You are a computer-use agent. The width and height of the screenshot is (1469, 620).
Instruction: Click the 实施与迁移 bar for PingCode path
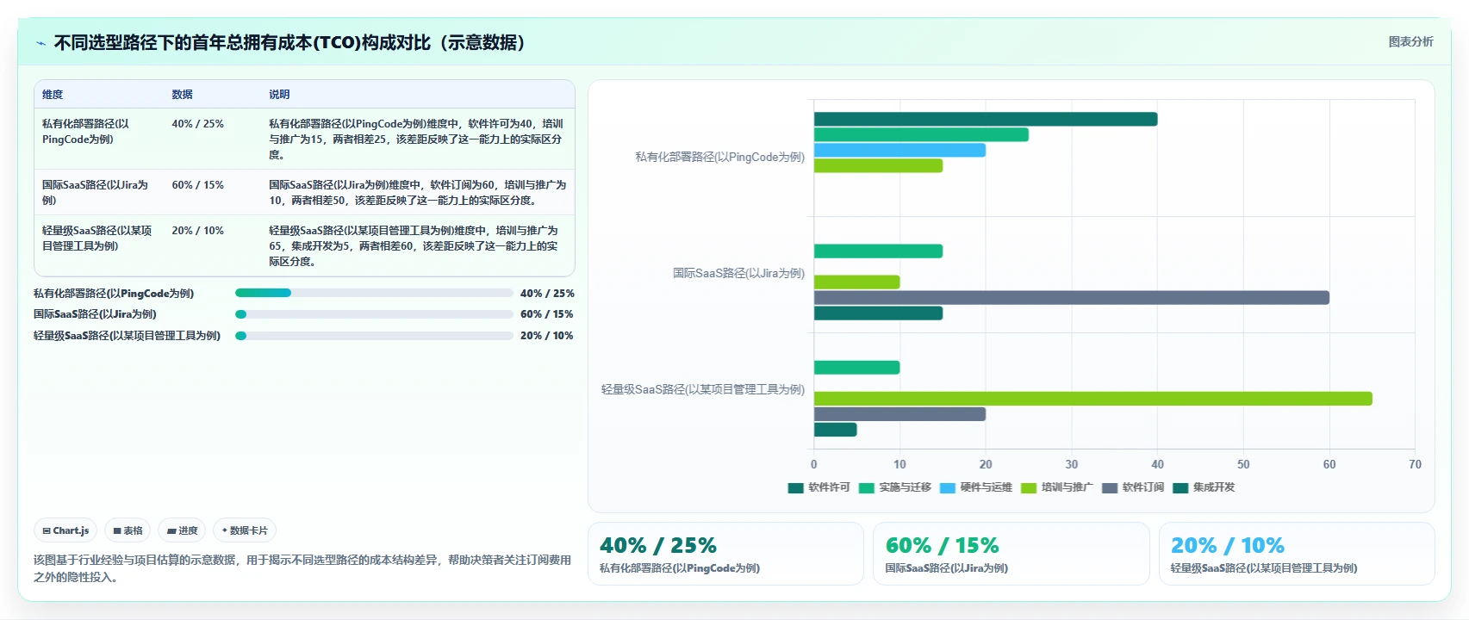[921, 134]
